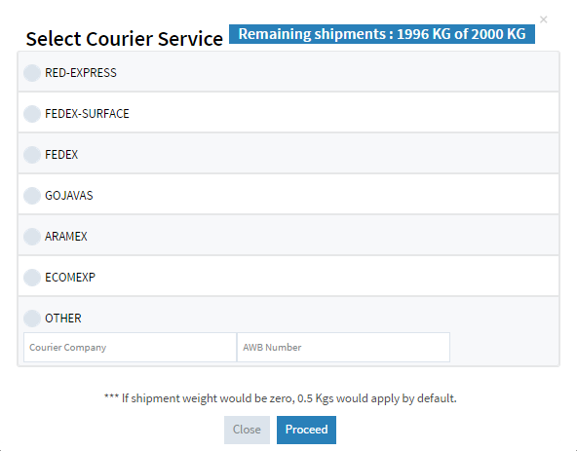Click the FEDEX label text
Screen dimensions: 577x451
[x=61, y=155]
